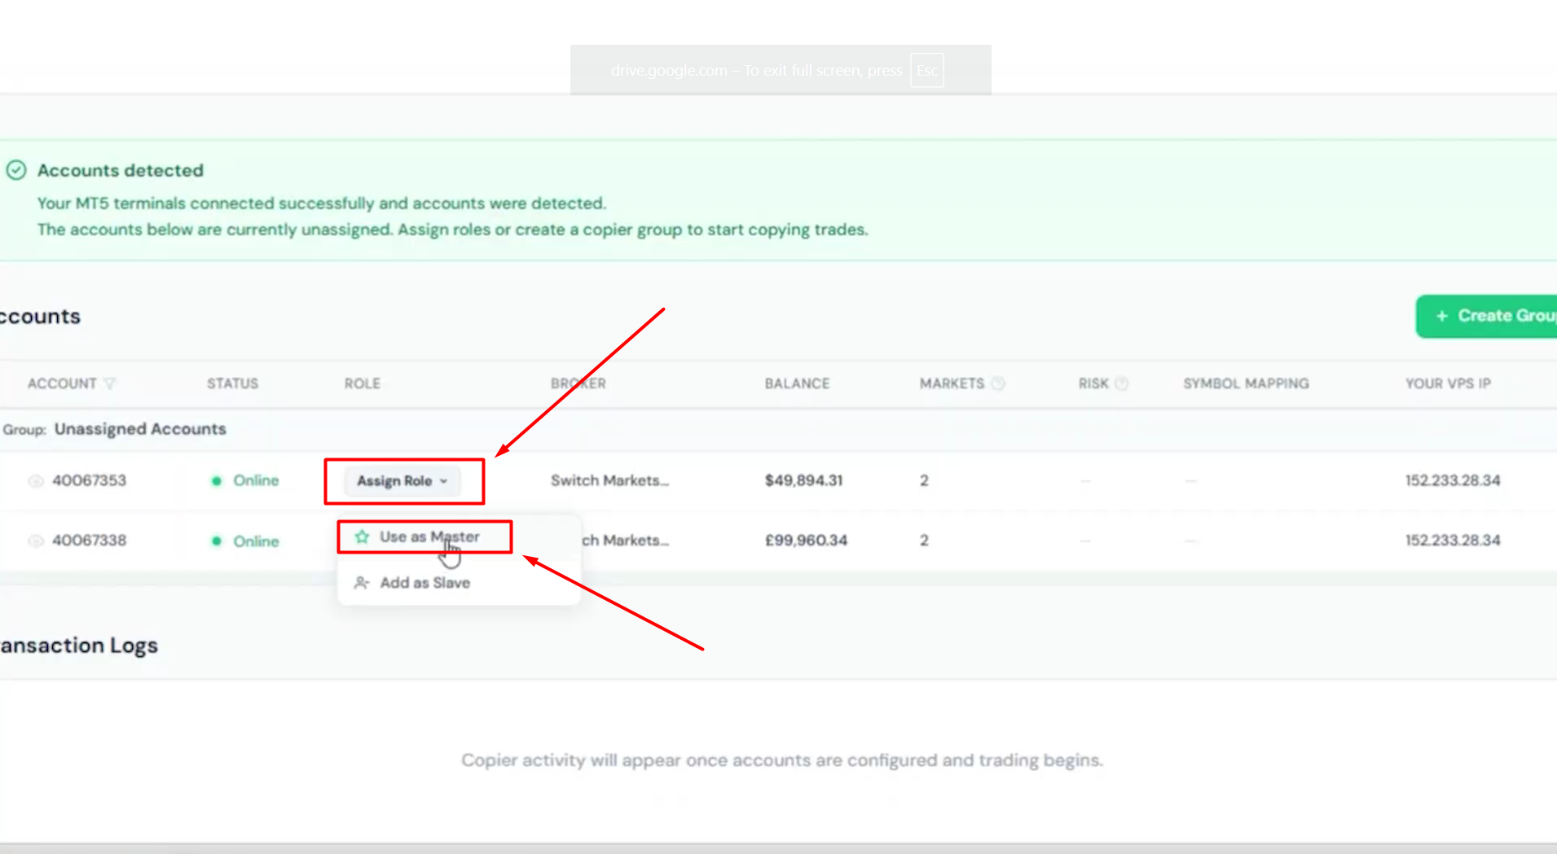
Task: Click VPS IP in the 40067353 row
Action: [x=1453, y=480]
